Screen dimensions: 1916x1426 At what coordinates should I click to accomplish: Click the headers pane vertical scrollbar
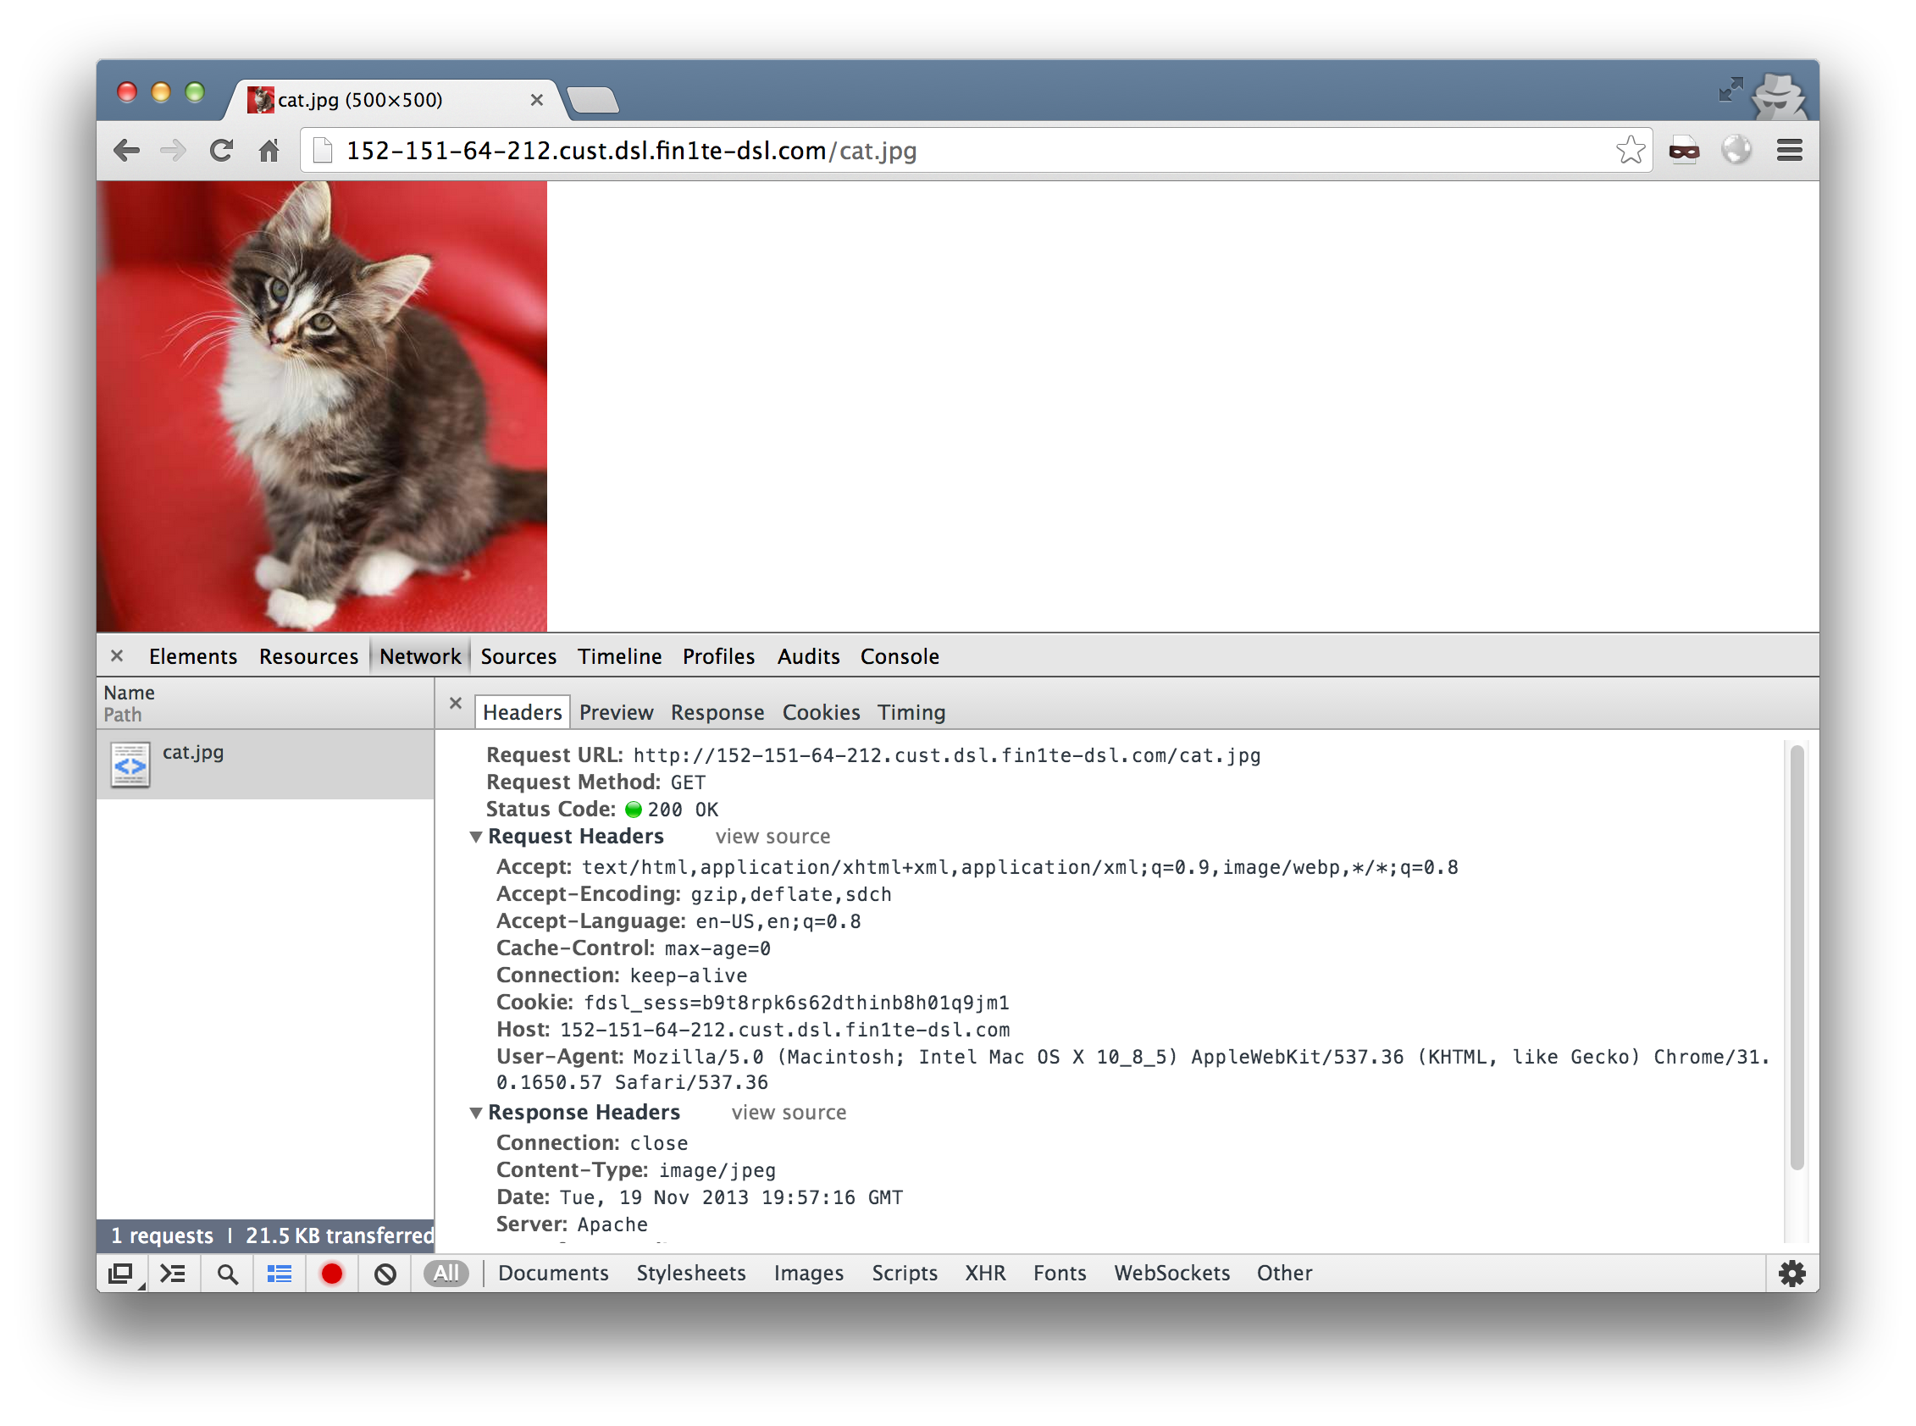tap(1797, 956)
